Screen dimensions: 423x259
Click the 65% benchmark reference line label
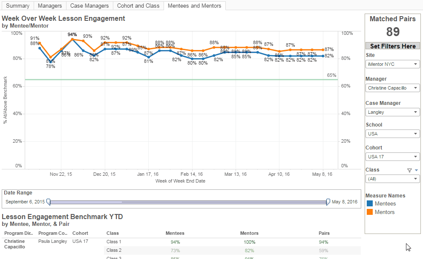[x=331, y=75]
